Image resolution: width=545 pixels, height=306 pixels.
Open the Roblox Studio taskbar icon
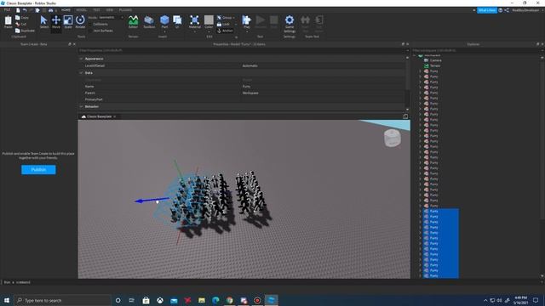click(271, 300)
